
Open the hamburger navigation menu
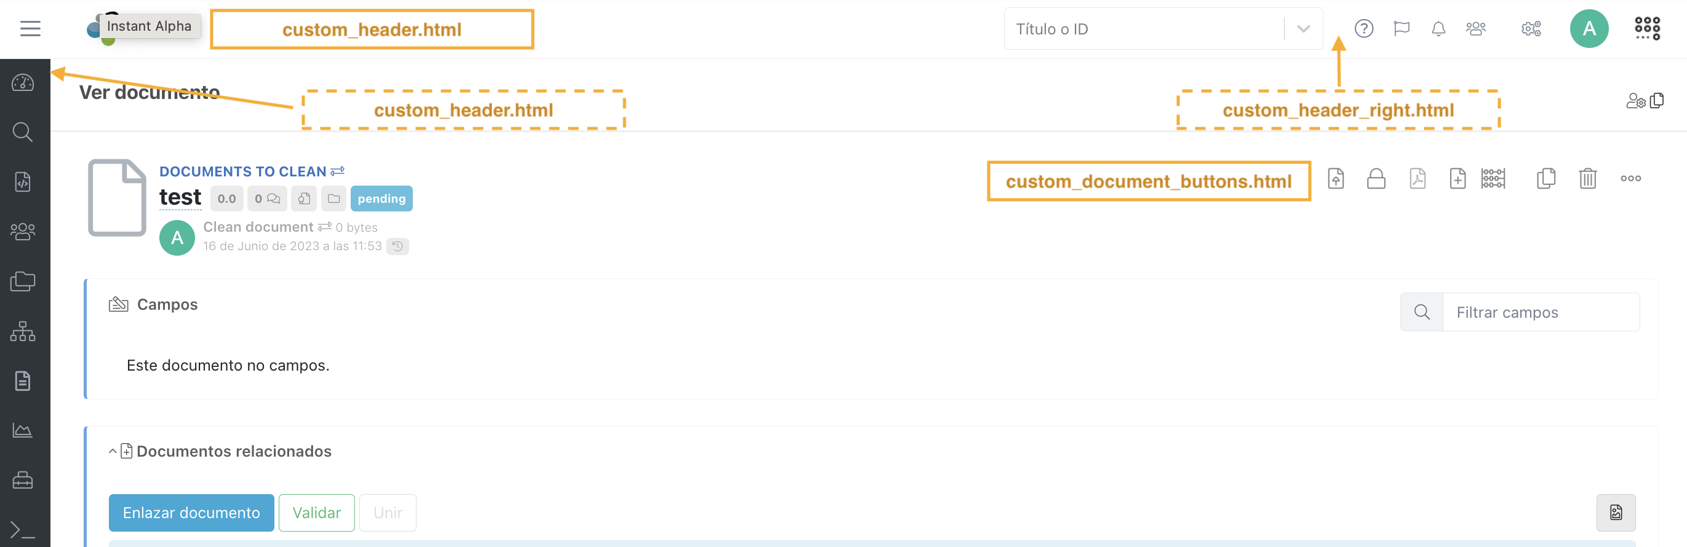(x=29, y=28)
